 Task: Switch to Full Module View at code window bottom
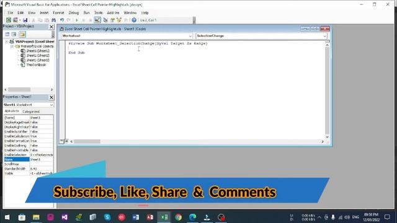pyautogui.click(x=66, y=141)
